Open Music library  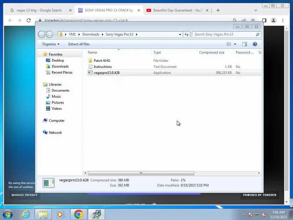[x=56, y=97]
